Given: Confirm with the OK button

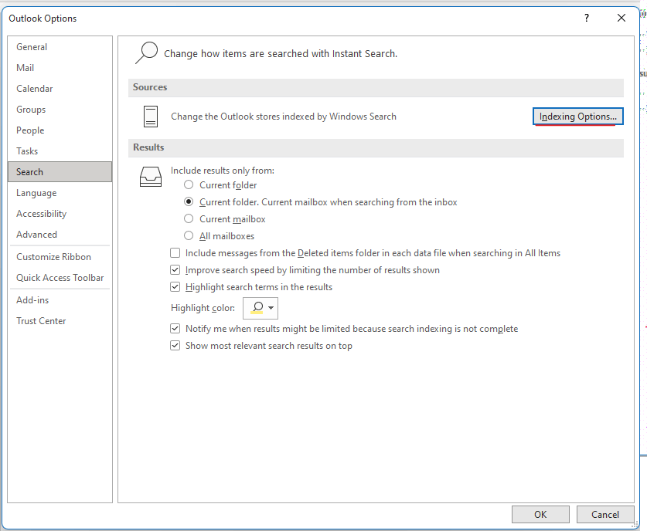Looking at the screenshot, I should 540,515.
